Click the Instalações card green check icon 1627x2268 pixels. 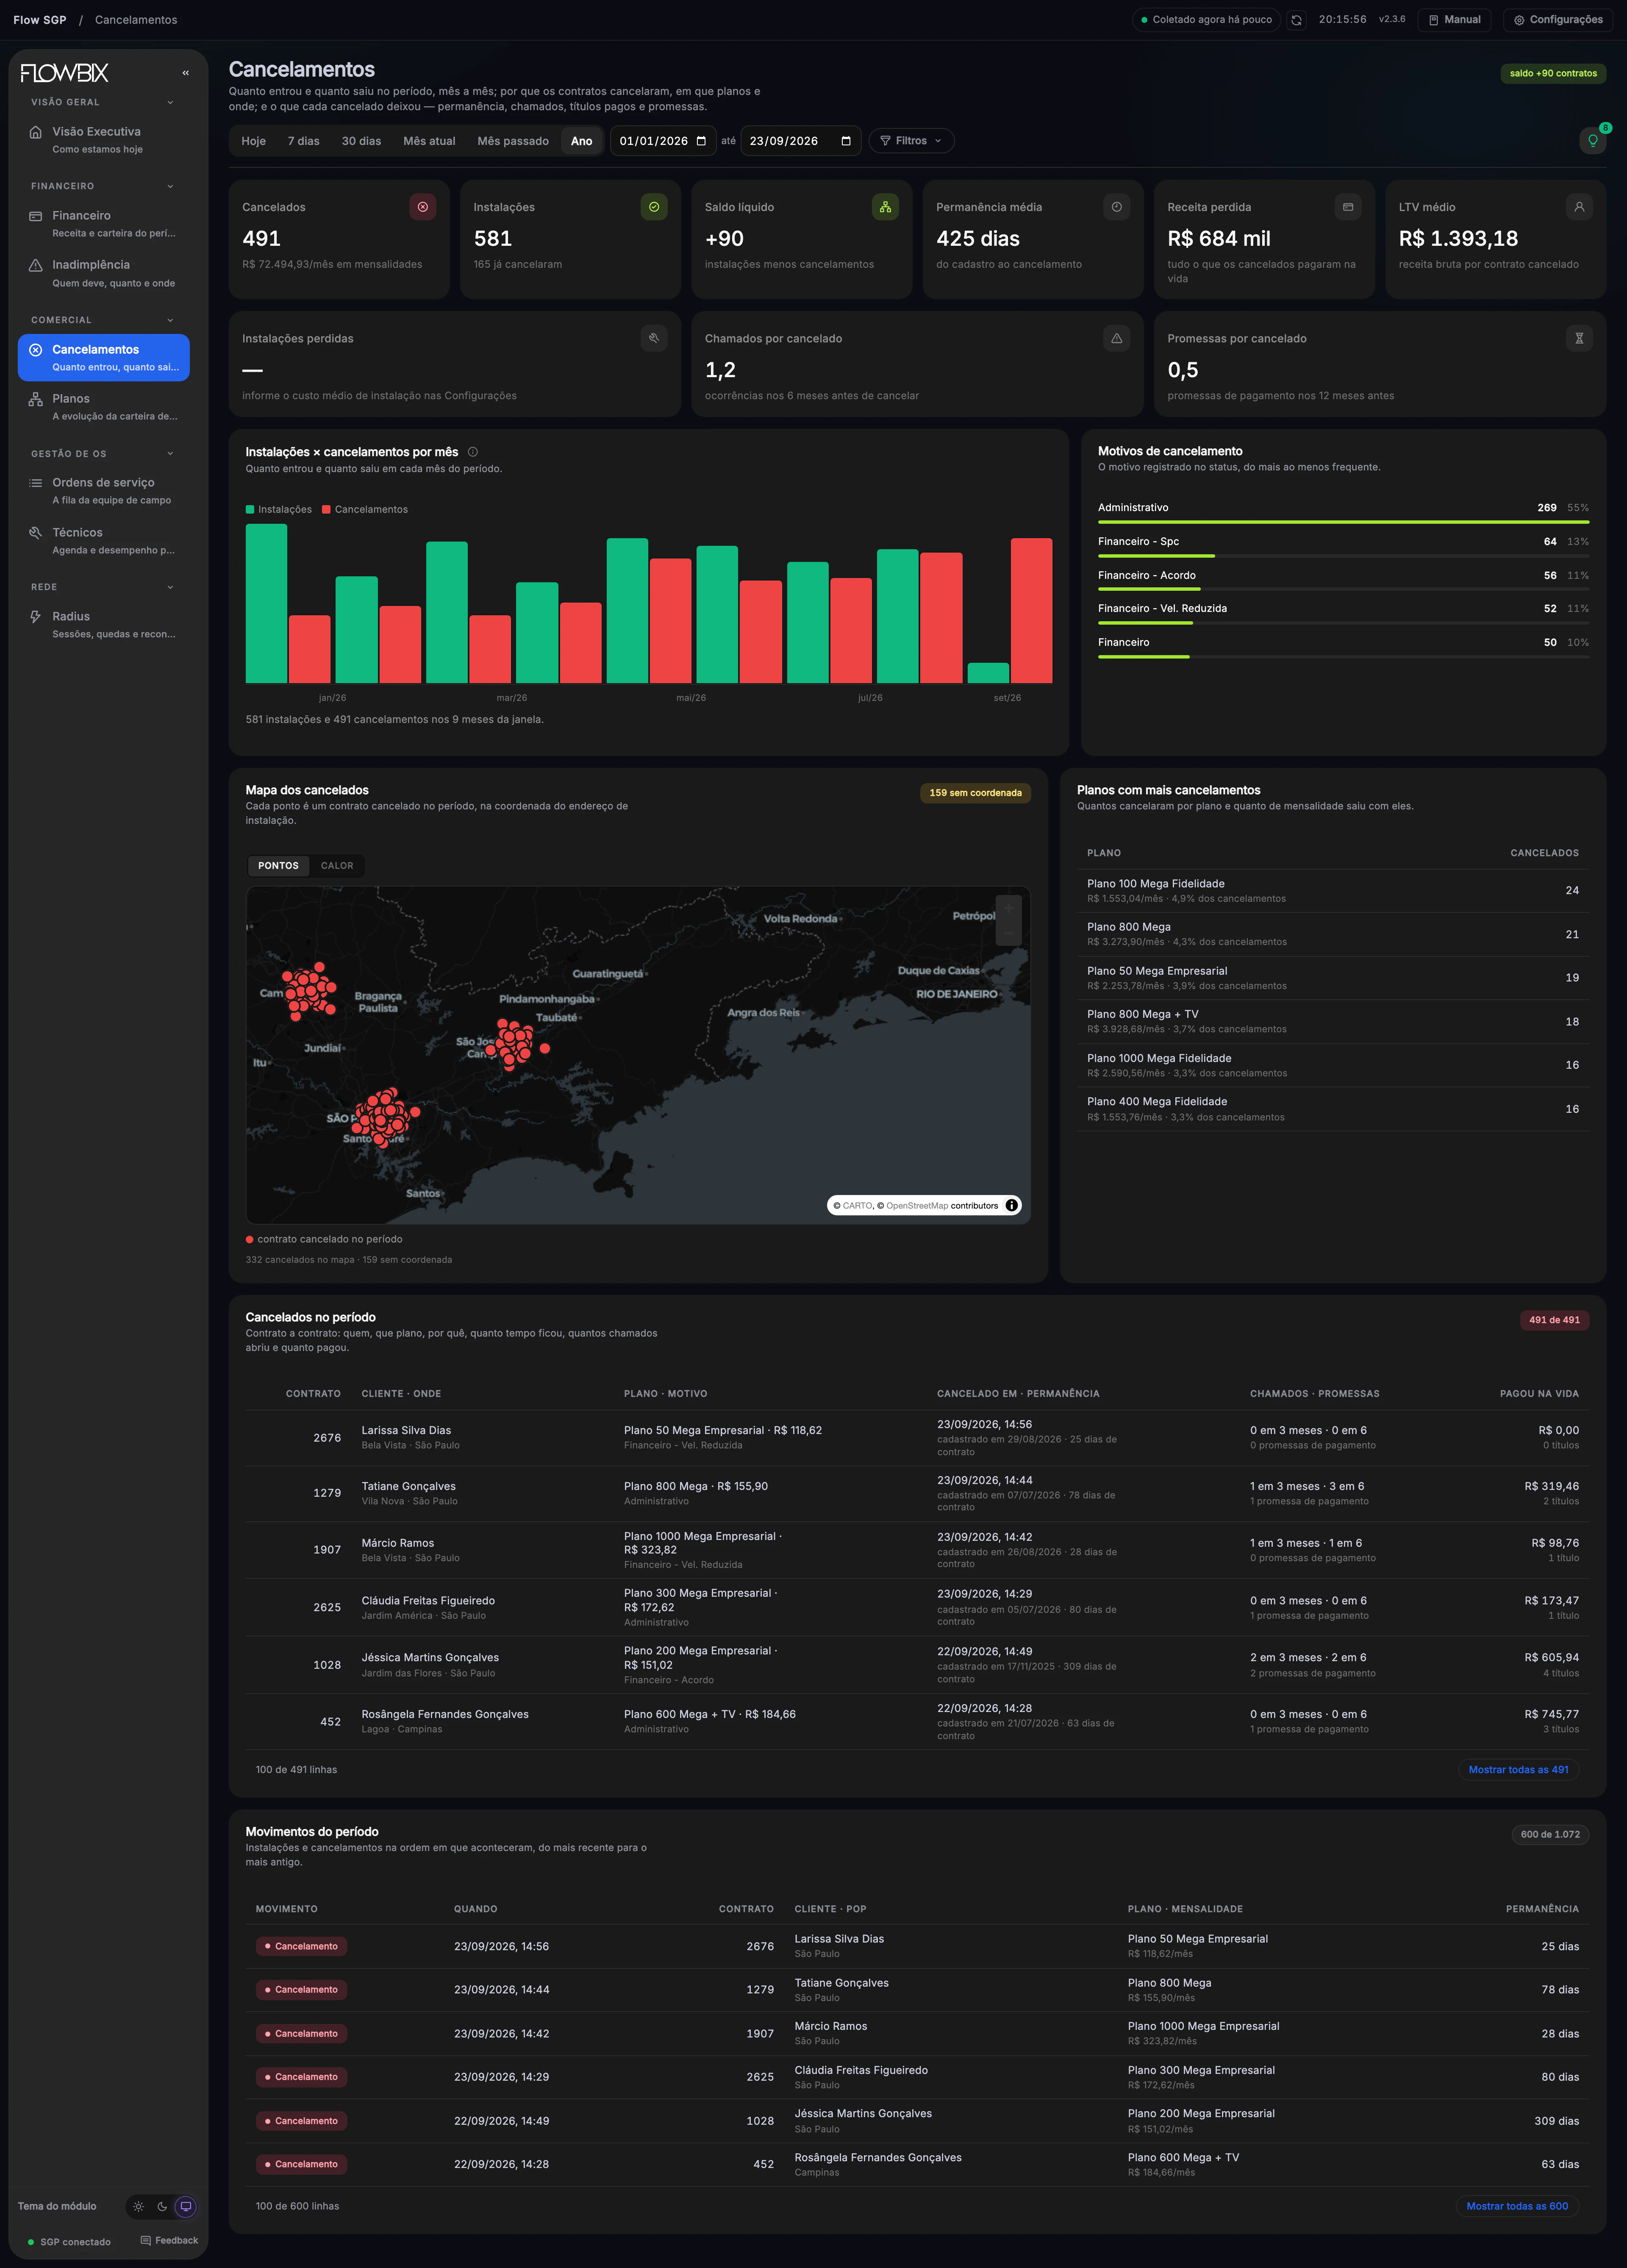point(654,207)
